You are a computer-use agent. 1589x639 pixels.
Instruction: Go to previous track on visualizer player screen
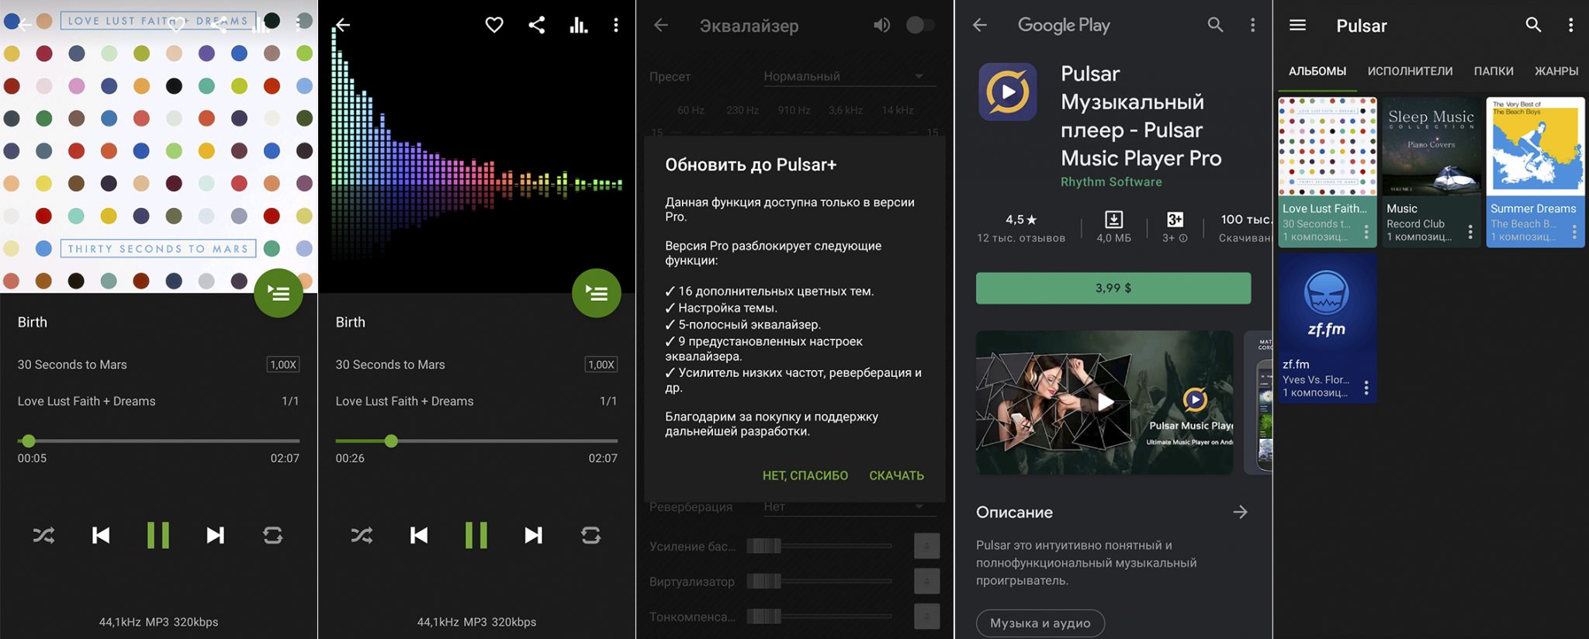click(419, 535)
